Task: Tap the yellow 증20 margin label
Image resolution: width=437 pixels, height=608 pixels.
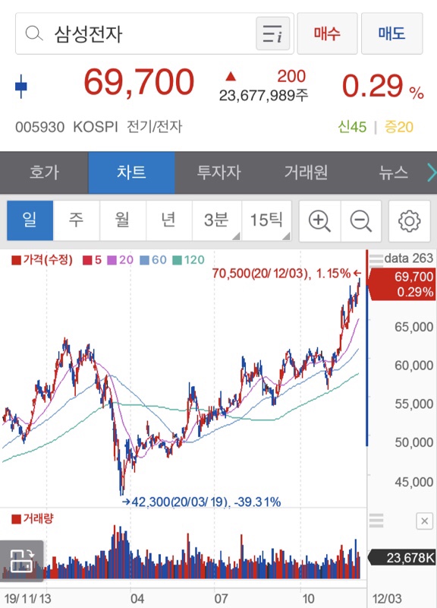Action: pyautogui.click(x=398, y=127)
